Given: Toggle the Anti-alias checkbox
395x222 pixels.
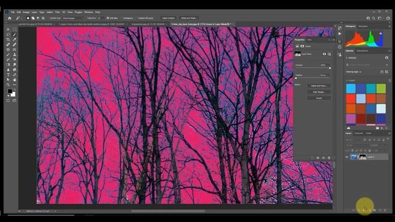Looking at the screenshot, I should pyautogui.click(x=108, y=18).
